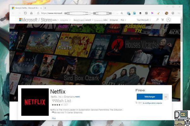This screenshot has height=126, width=190.
Task: Open a new browser tab
Action: [x=45, y=8]
